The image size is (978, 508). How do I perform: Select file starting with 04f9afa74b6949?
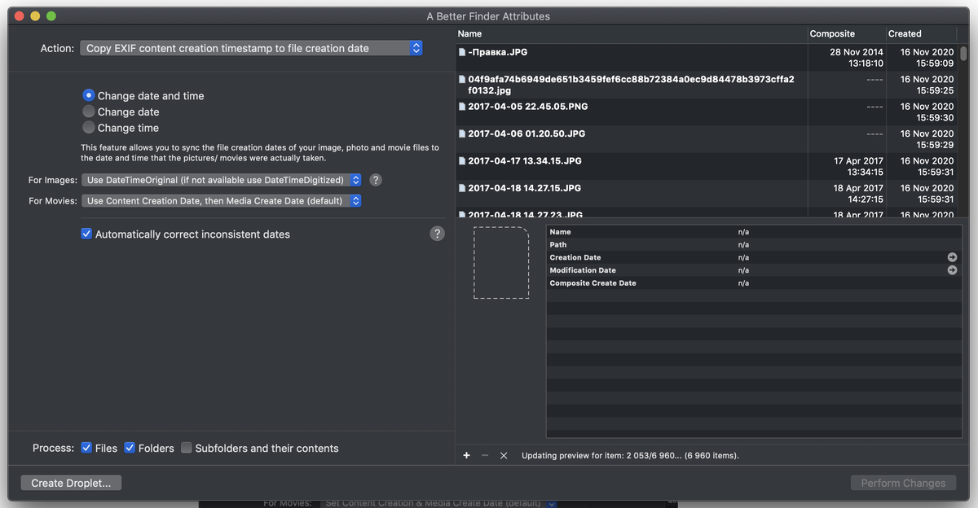pyautogui.click(x=631, y=85)
